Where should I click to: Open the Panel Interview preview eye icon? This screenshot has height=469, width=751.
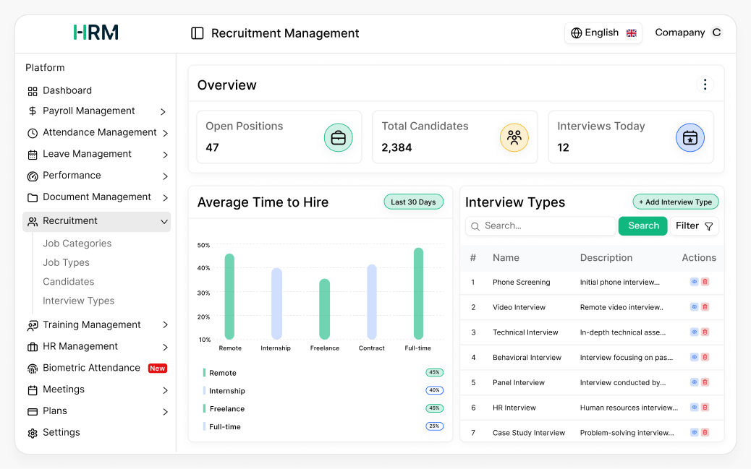tap(695, 382)
